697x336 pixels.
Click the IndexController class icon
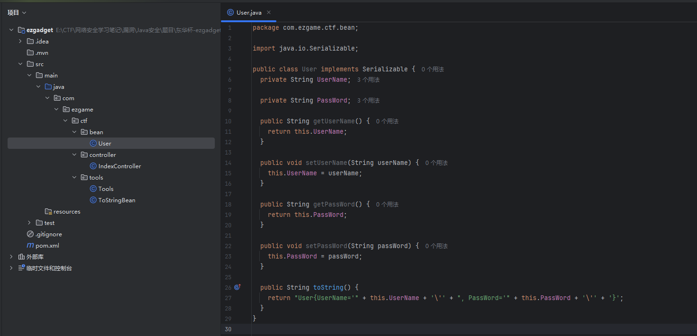coord(93,166)
